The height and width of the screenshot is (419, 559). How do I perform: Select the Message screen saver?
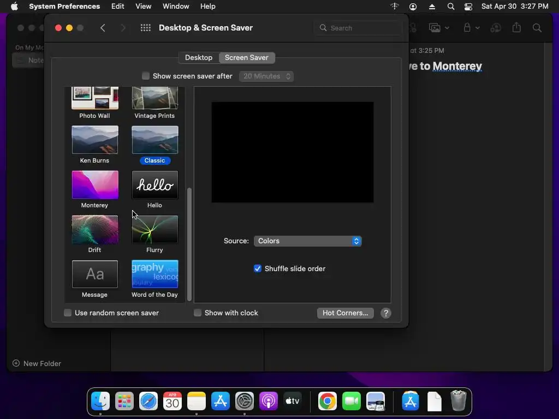95,274
